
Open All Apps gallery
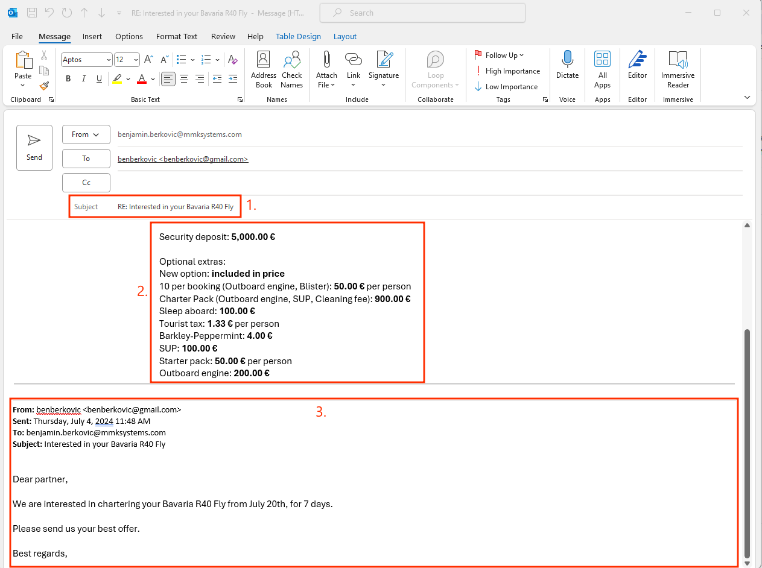click(x=602, y=70)
